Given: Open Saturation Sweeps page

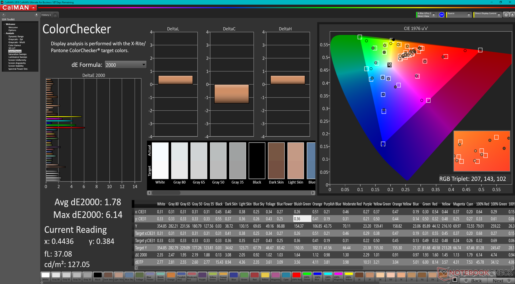Looking at the screenshot, I should click(x=17, y=54).
